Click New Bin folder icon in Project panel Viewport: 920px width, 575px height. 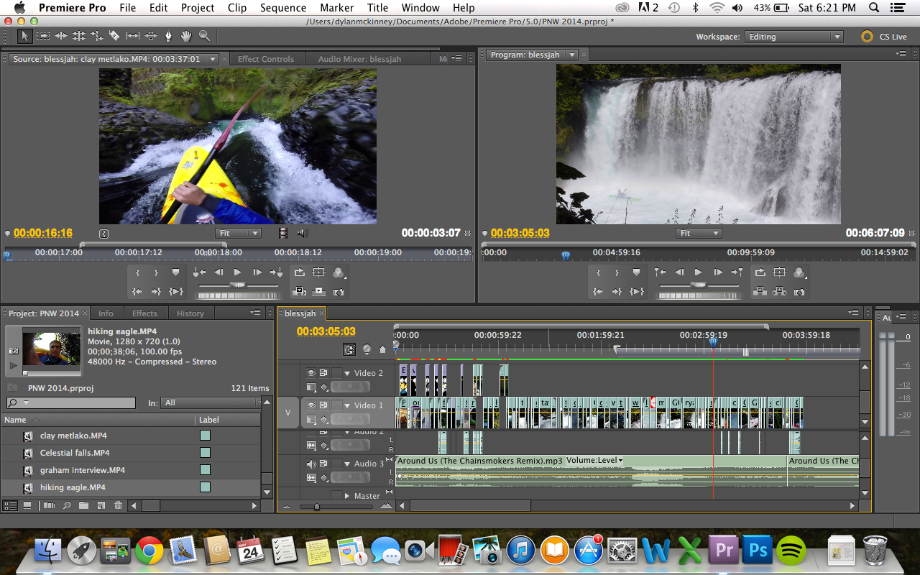(x=83, y=506)
